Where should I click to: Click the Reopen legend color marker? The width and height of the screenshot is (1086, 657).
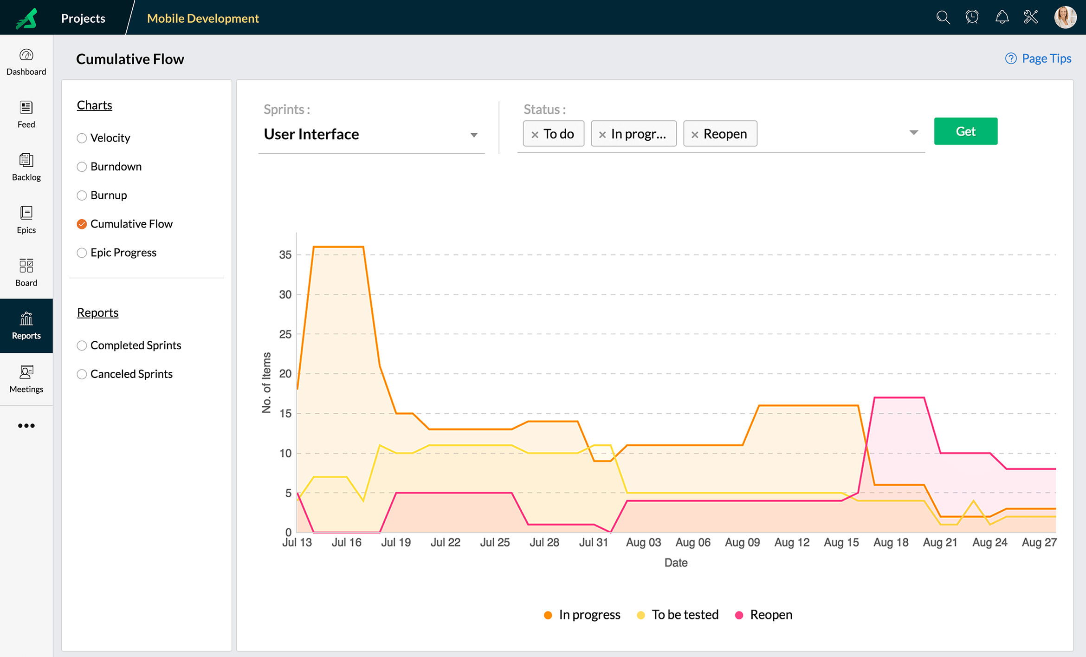click(x=738, y=614)
